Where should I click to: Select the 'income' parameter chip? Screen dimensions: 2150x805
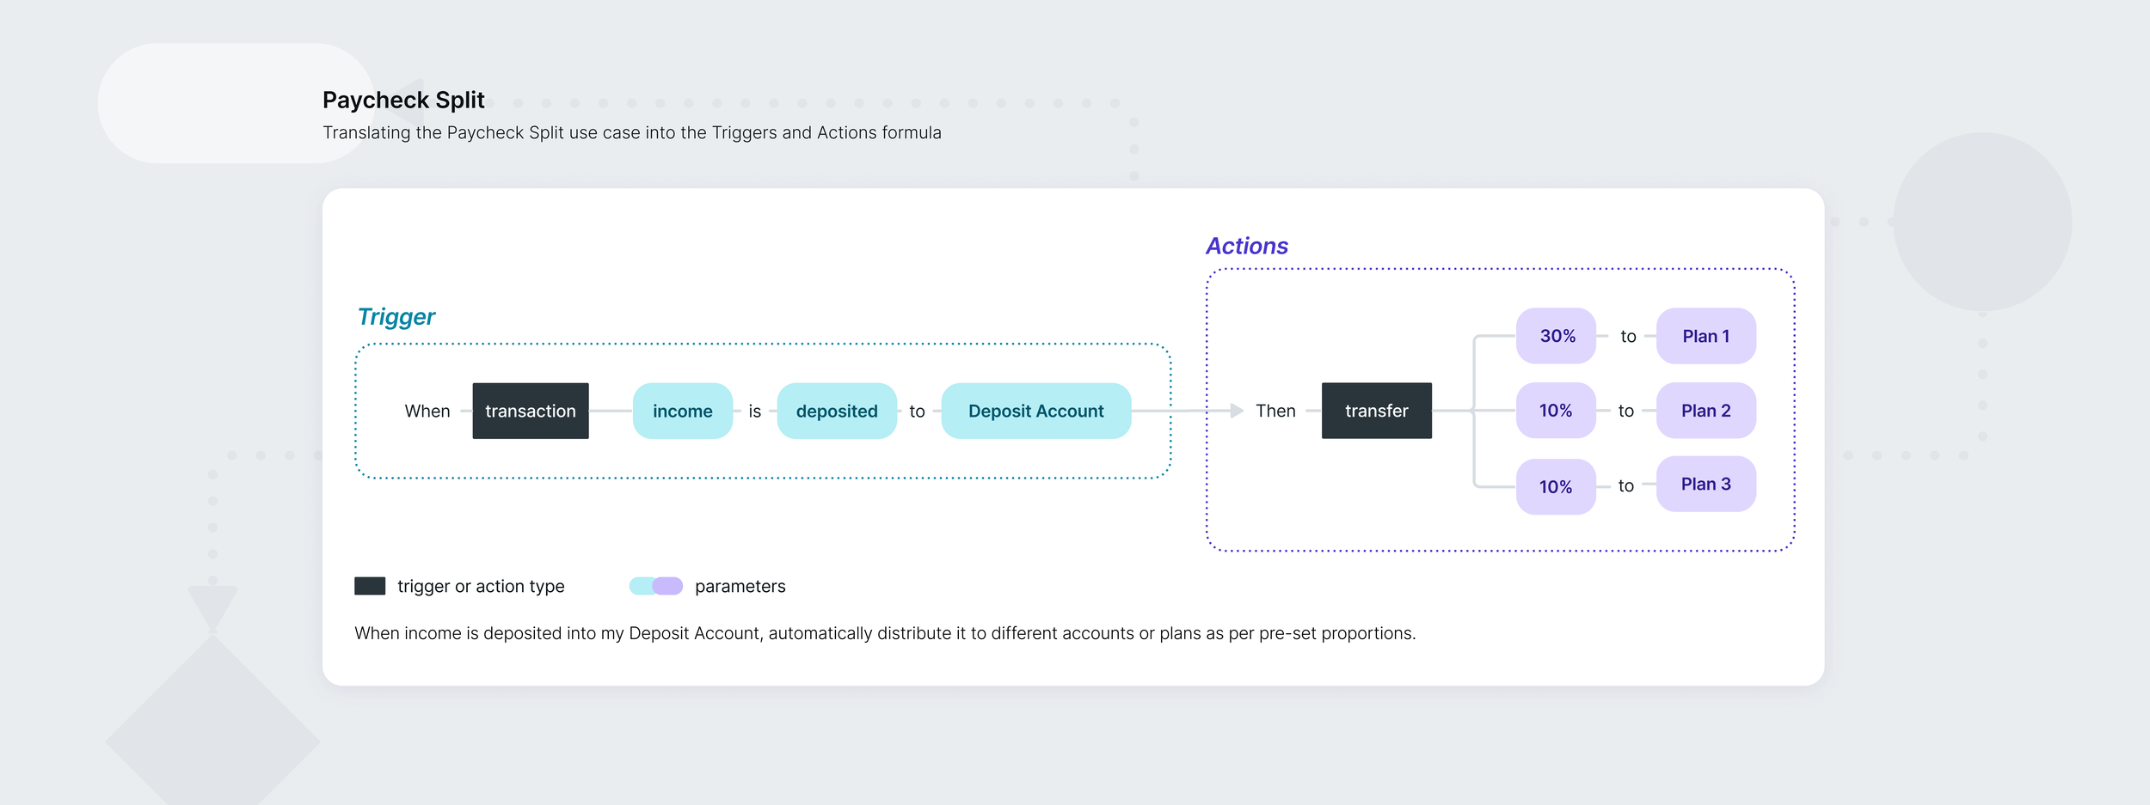pos(683,411)
